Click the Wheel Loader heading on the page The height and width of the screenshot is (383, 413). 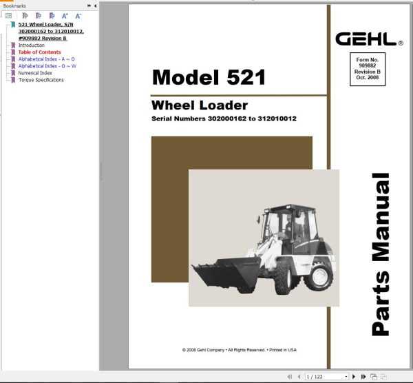[200, 105]
